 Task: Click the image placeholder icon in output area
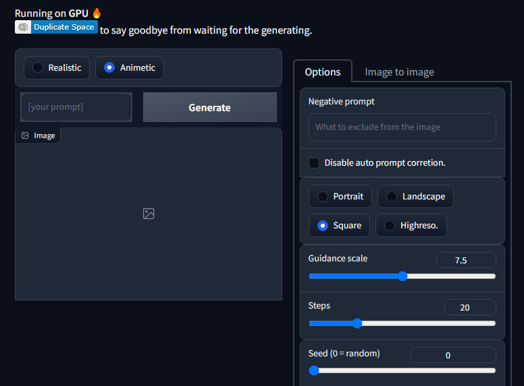[149, 214]
